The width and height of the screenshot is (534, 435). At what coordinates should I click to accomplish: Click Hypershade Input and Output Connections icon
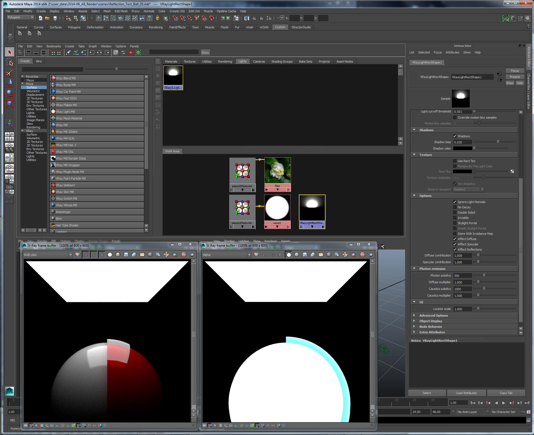click(x=99, y=52)
